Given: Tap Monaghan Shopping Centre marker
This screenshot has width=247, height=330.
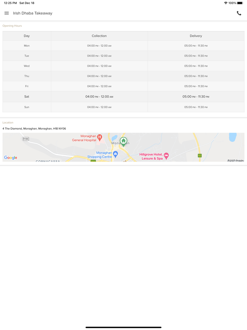Looking at the screenshot, I should (x=115, y=154).
